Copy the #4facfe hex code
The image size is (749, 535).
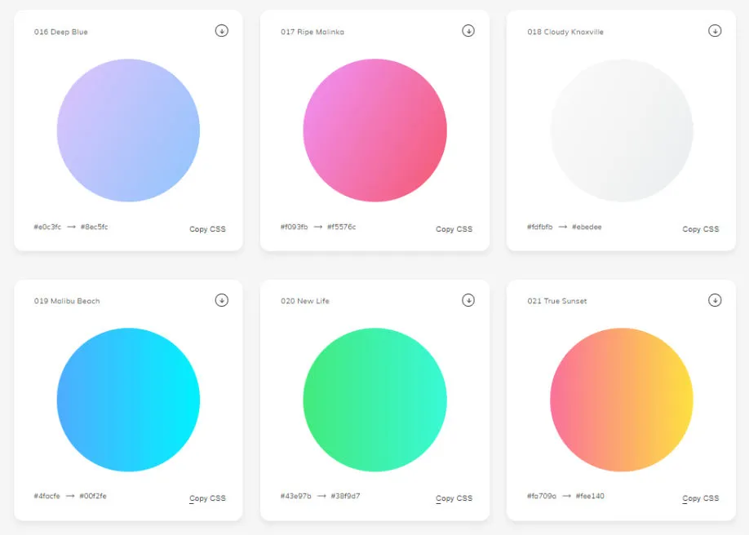coord(47,496)
